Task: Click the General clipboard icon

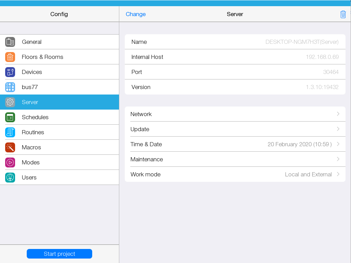Action: pyautogui.click(x=10, y=42)
